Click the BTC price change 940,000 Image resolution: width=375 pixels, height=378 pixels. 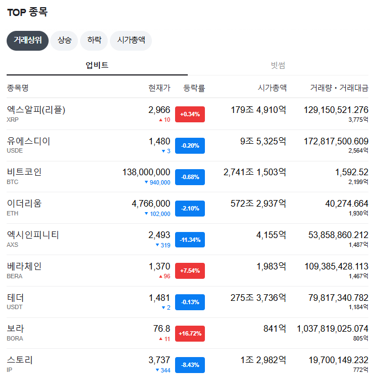click(157, 182)
